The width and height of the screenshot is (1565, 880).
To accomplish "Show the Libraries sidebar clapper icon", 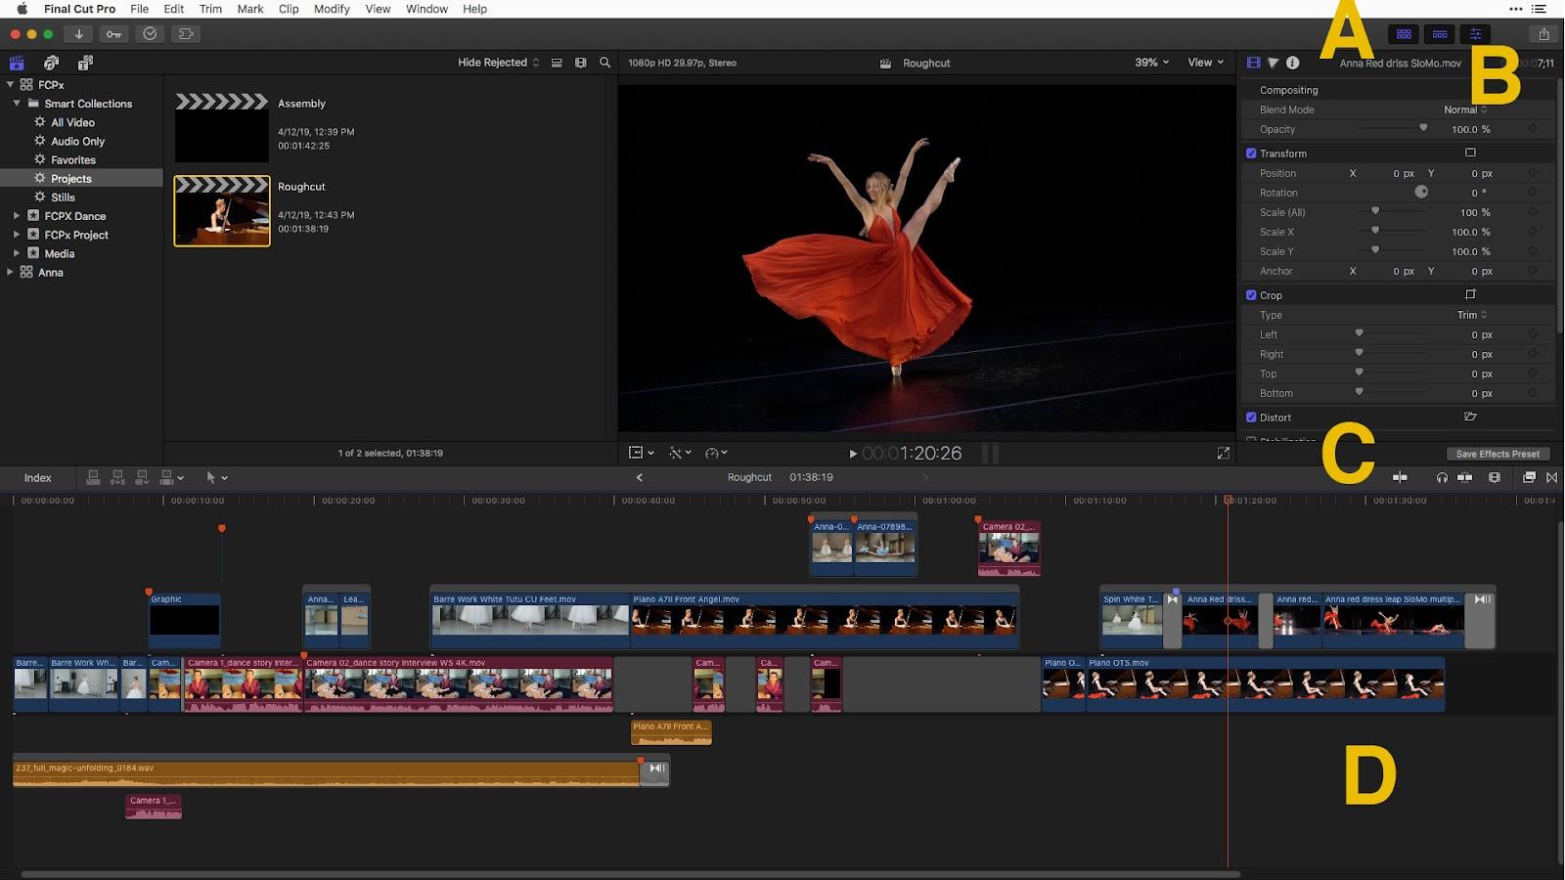I will 17,63.
